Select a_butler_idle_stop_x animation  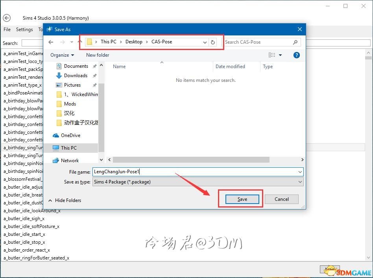point(24,242)
